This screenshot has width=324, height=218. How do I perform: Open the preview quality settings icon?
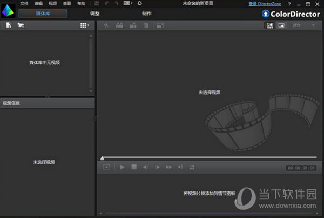[x=192, y=167]
